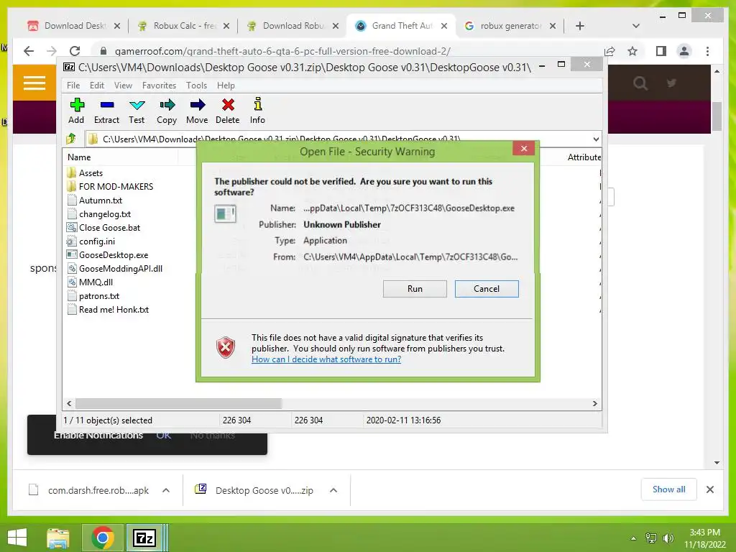Click the Add toolbar icon in 7-Zip
The height and width of the screenshot is (552, 736).
pos(76,111)
